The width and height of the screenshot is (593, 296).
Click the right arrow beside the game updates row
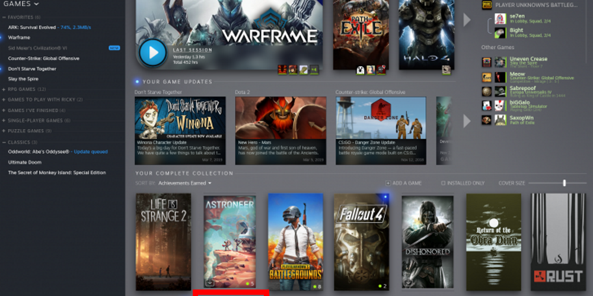point(467,121)
